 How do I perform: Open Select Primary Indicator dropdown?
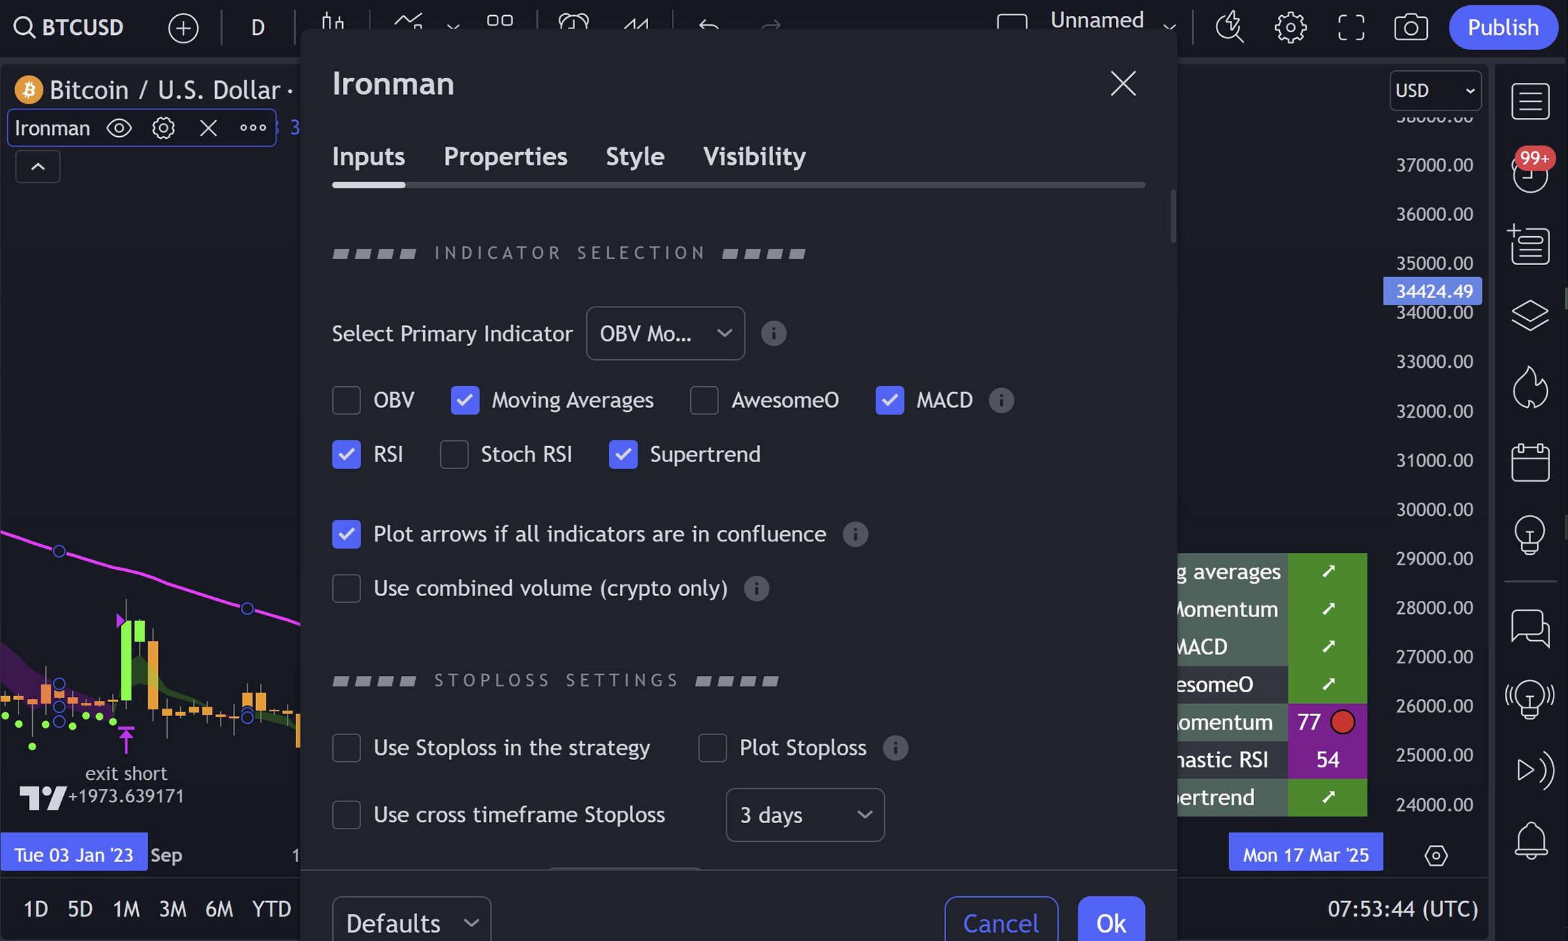coord(665,334)
